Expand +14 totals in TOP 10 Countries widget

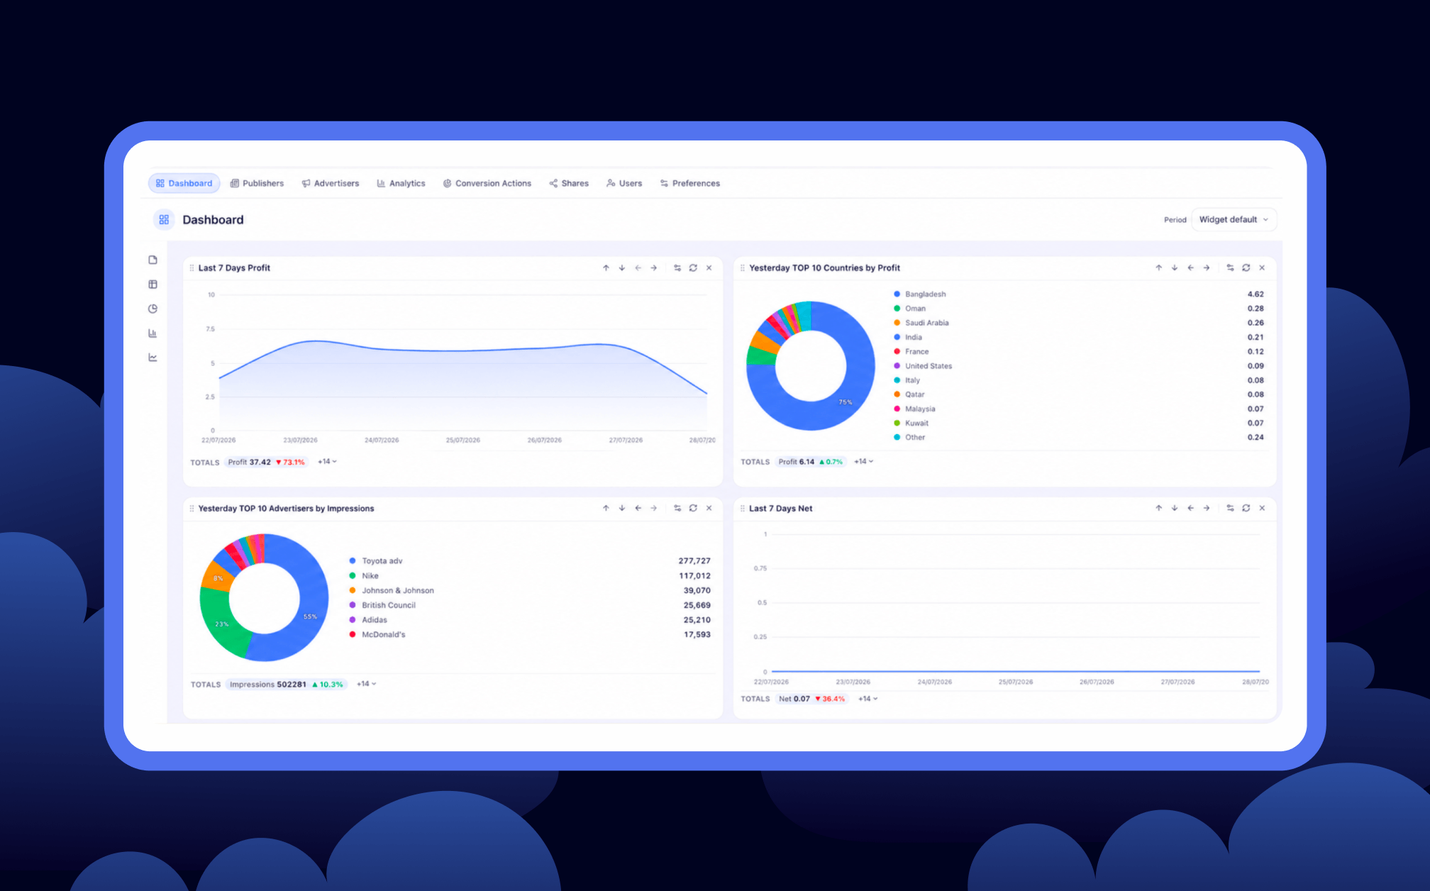(863, 462)
